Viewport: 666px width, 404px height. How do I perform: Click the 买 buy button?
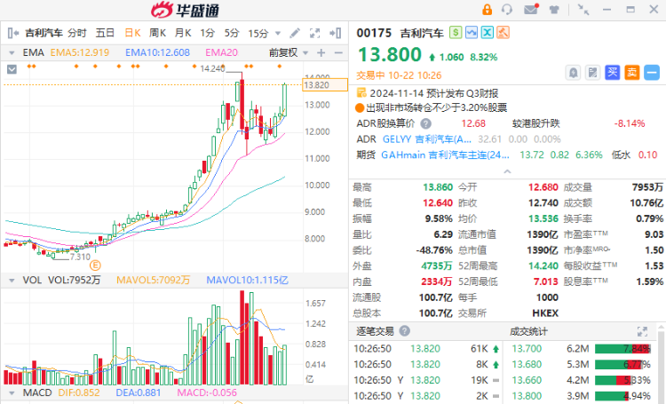tap(612, 73)
